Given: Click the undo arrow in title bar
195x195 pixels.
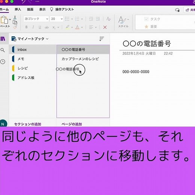Looking at the screenshot, I should (x=24, y=1).
